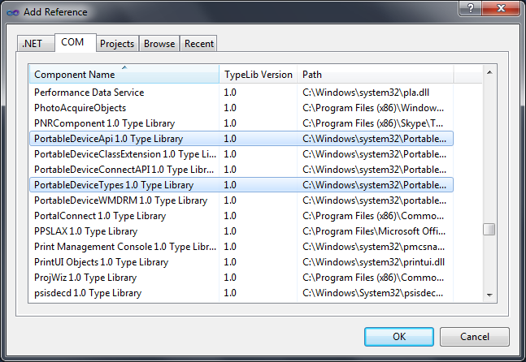Screen dimensions: 526x362
Task: Choose PrintUI Objects 1.0 Type Library
Action: pyautogui.click(x=122, y=262)
